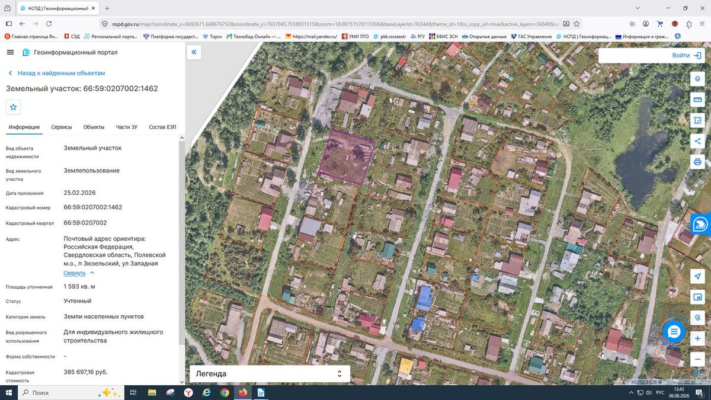Go back using browser back arrow

(x=22, y=24)
